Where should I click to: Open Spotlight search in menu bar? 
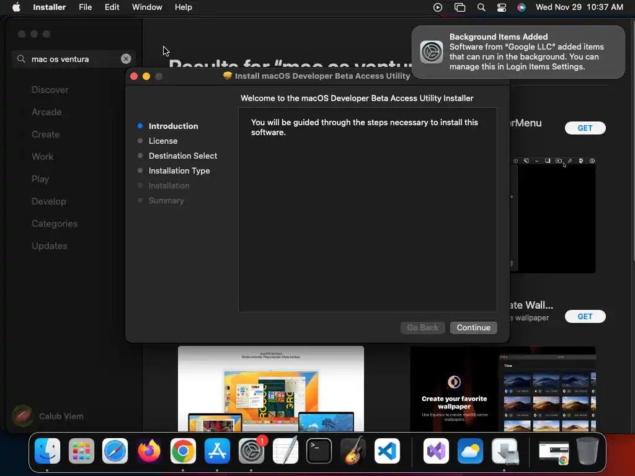coord(481,7)
